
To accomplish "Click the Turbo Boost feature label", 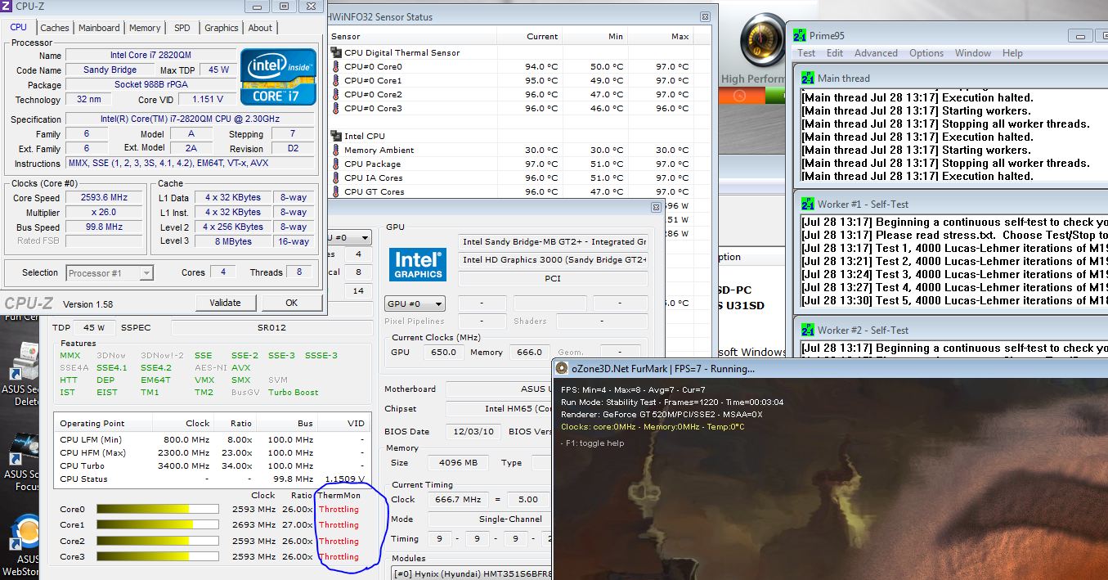I will tap(294, 393).
